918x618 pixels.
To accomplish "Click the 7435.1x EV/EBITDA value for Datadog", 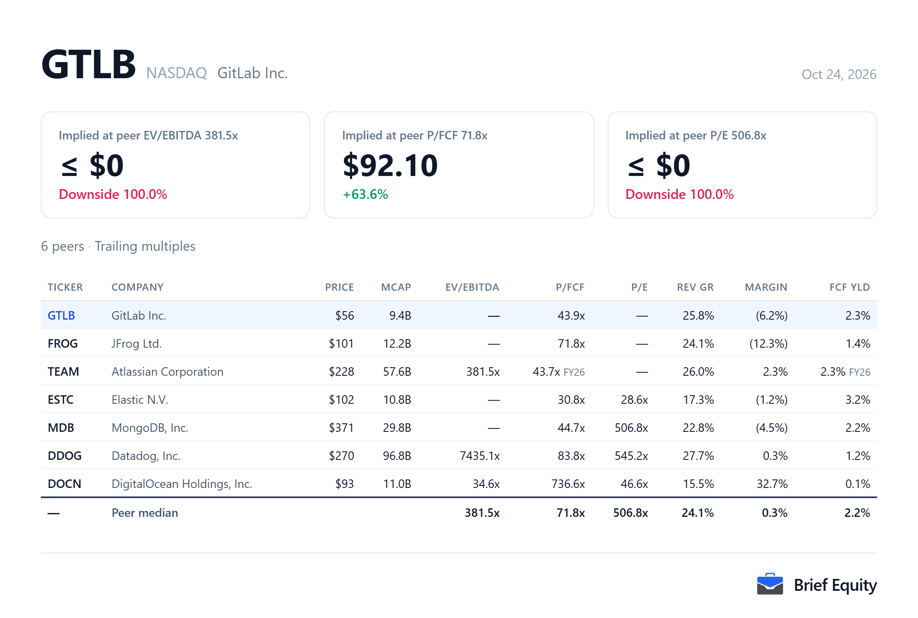I will 480,456.
